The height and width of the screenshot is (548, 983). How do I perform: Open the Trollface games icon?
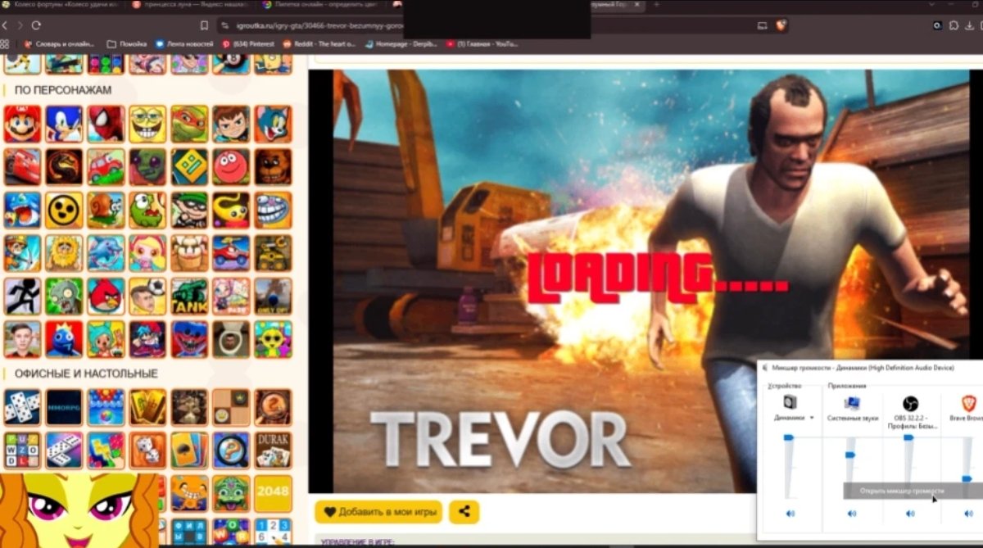click(273, 210)
